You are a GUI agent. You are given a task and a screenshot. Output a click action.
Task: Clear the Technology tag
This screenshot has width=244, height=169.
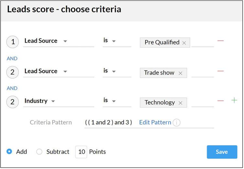181,103
